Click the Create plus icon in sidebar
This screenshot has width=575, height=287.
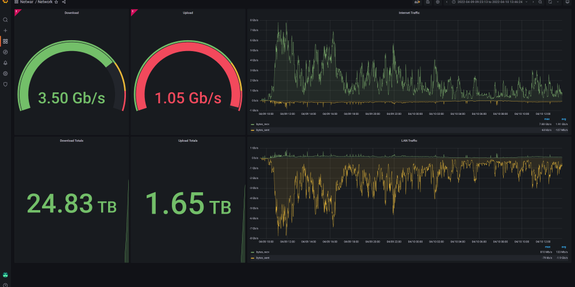coord(5,30)
